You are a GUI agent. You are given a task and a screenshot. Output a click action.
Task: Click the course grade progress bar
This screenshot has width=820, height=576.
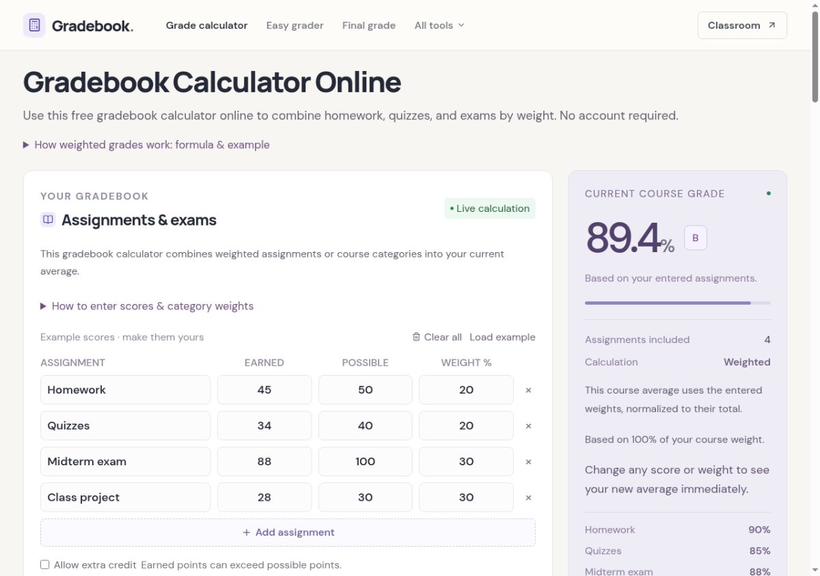[677, 303]
